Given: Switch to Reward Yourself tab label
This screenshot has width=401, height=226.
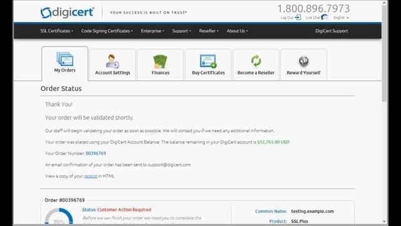Looking at the screenshot, I should [303, 73].
